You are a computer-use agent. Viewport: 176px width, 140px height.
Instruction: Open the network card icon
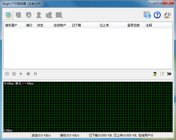click(x=169, y=74)
